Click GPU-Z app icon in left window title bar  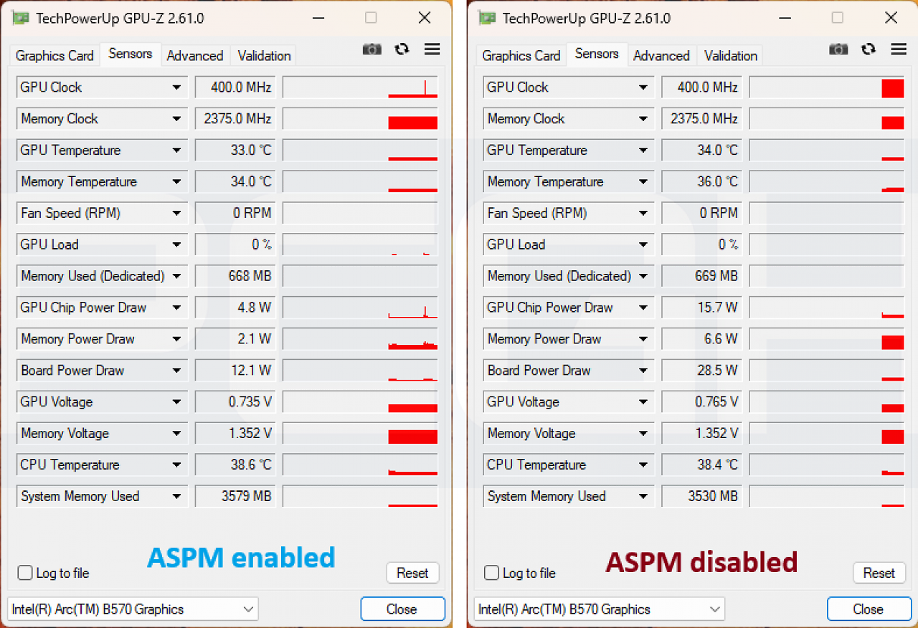point(22,18)
